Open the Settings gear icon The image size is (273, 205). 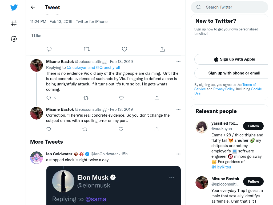[14, 39]
